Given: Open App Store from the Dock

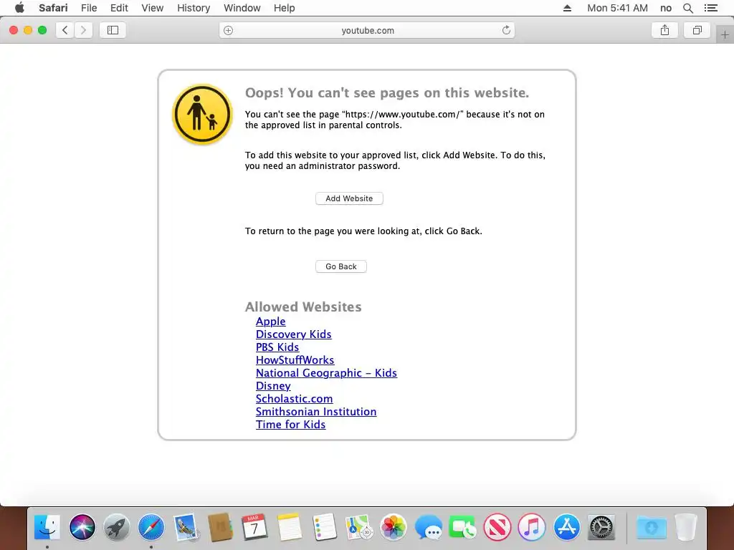Looking at the screenshot, I should point(566,527).
